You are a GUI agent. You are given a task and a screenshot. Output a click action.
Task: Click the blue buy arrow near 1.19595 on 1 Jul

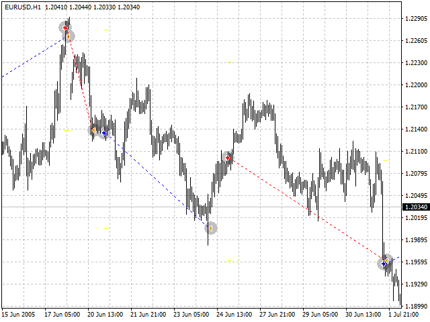pyautogui.click(x=384, y=264)
